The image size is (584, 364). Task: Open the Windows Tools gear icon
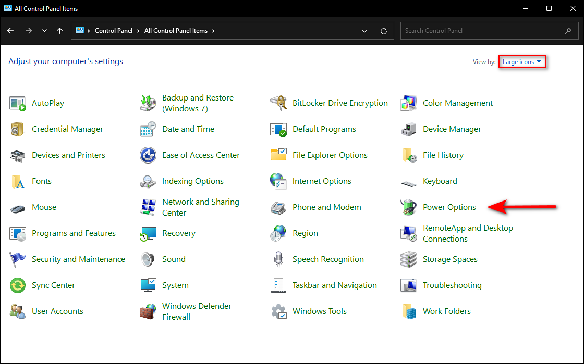click(x=278, y=311)
